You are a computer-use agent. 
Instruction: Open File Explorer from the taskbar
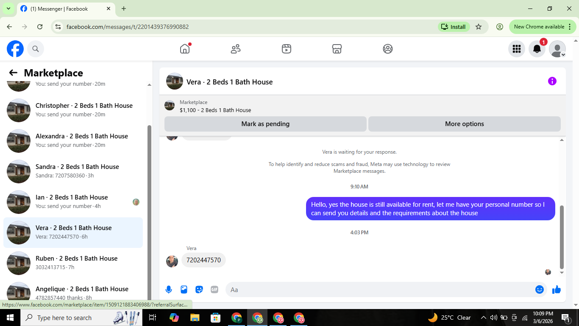(x=195, y=318)
